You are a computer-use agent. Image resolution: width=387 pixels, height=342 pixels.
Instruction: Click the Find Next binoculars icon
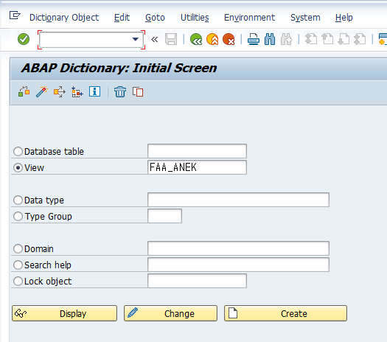(286, 39)
